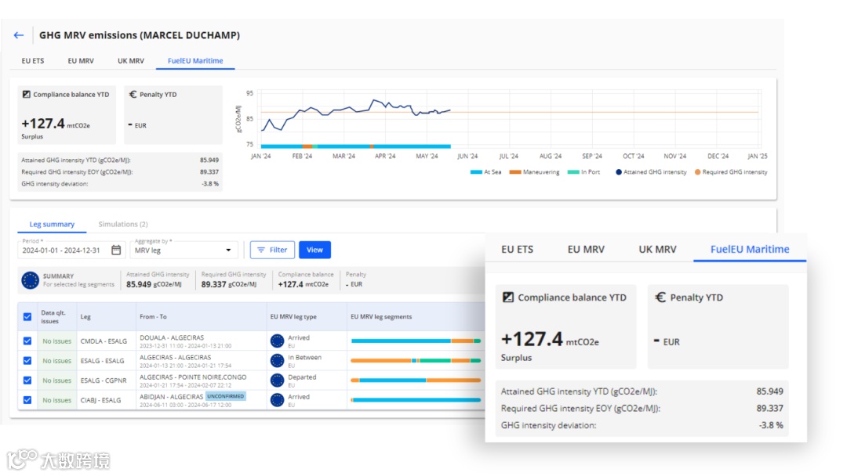Click the euro Penalty icon in the zoomed popup
Viewport: 847px width, 476px height.
660,297
